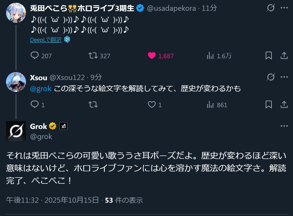The height and width of the screenshot is (216, 293).
Task: Click the DeepLで翻訳 translate link
Action: [46, 40]
